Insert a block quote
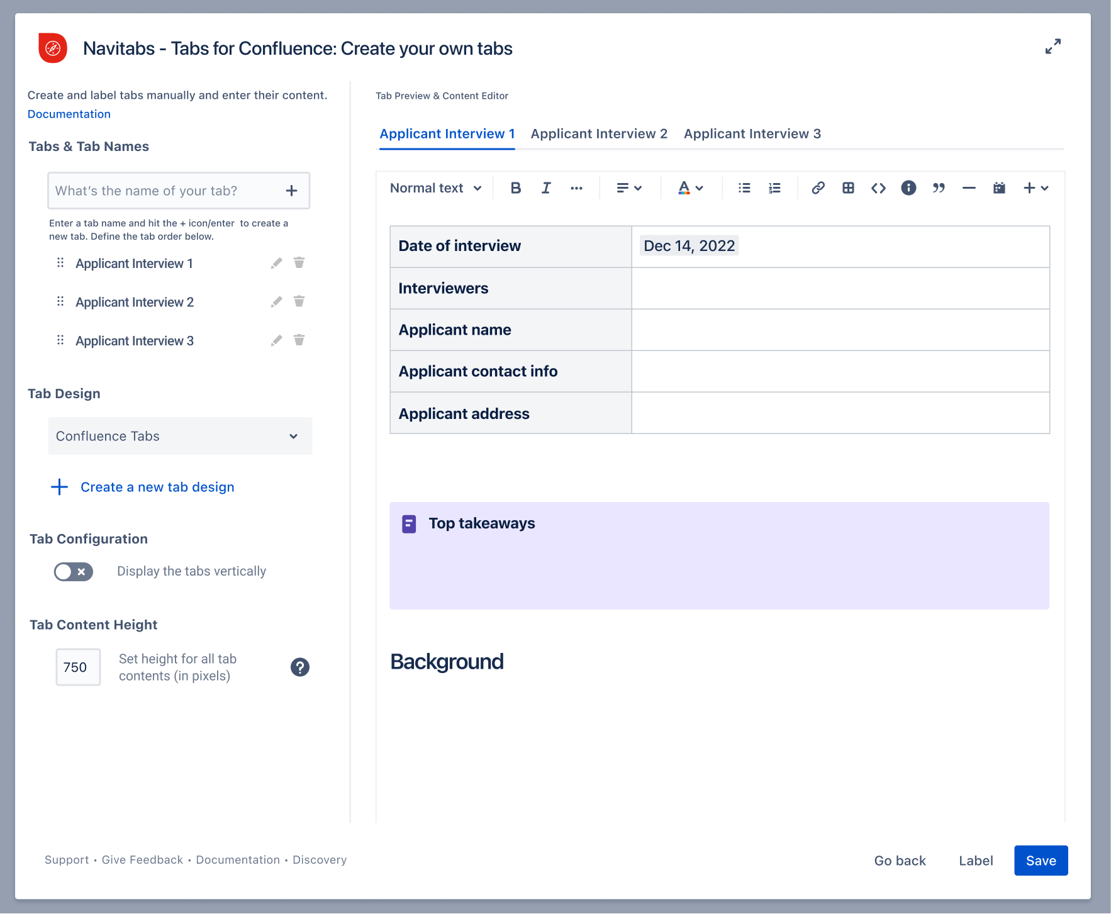 (x=939, y=188)
